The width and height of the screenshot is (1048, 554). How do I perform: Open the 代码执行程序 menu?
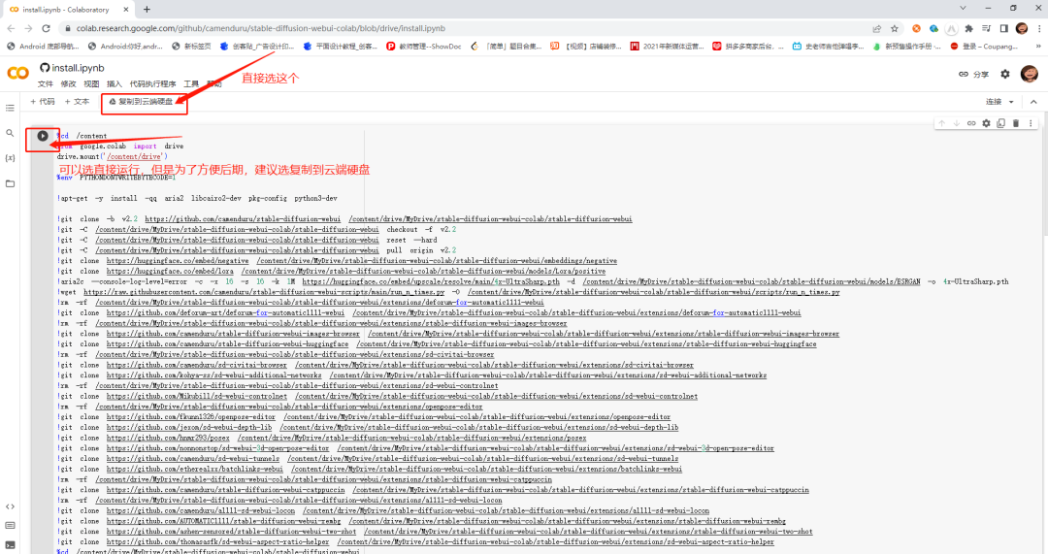pyautogui.click(x=152, y=83)
